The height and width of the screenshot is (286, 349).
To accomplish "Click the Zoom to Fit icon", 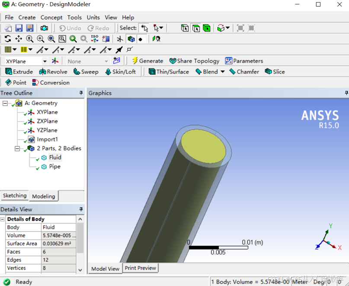I will pyautogui.click(x=51, y=39).
